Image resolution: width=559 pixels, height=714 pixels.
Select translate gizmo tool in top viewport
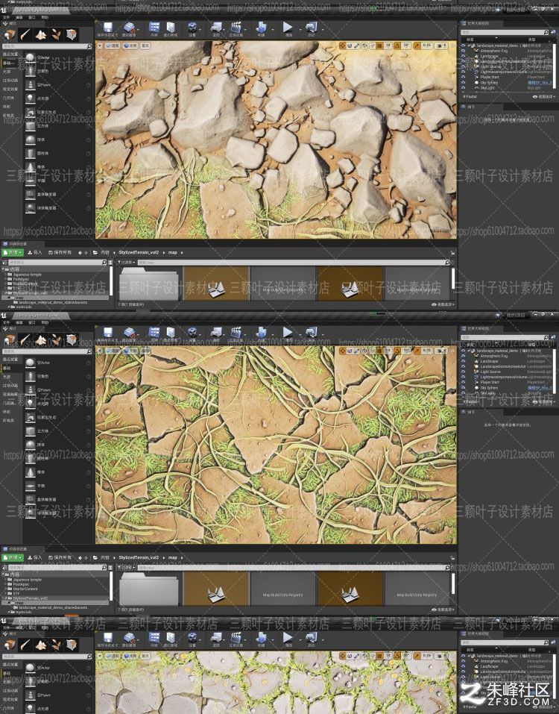tap(343, 46)
